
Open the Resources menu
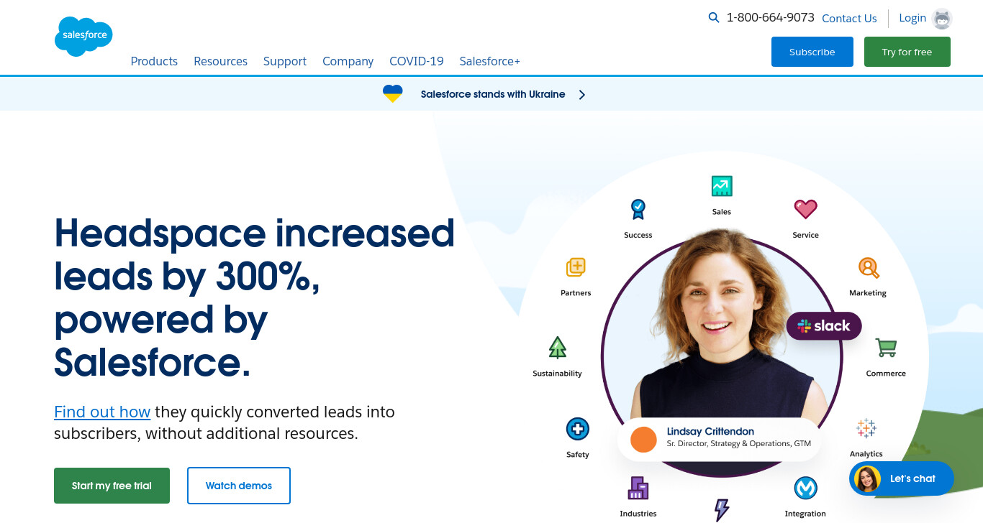pos(220,61)
